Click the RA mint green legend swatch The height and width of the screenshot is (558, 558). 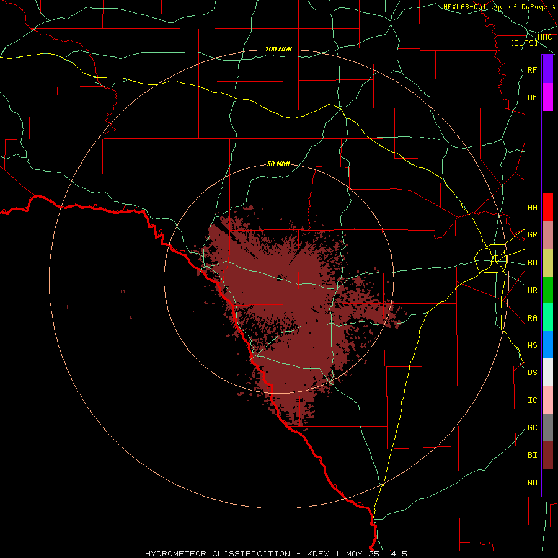(547, 317)
